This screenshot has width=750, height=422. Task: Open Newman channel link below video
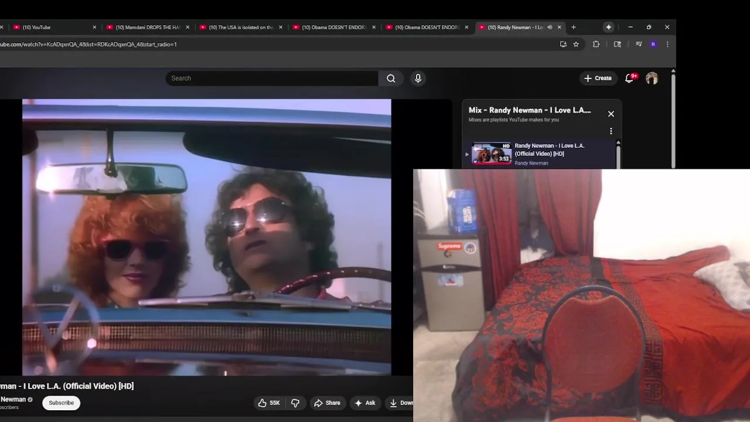pyautogui.click(x=13, y=399)
